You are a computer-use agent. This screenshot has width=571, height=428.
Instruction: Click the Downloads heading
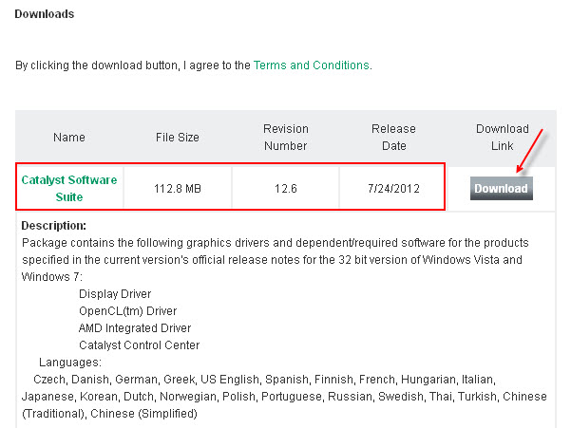point(45,14)
